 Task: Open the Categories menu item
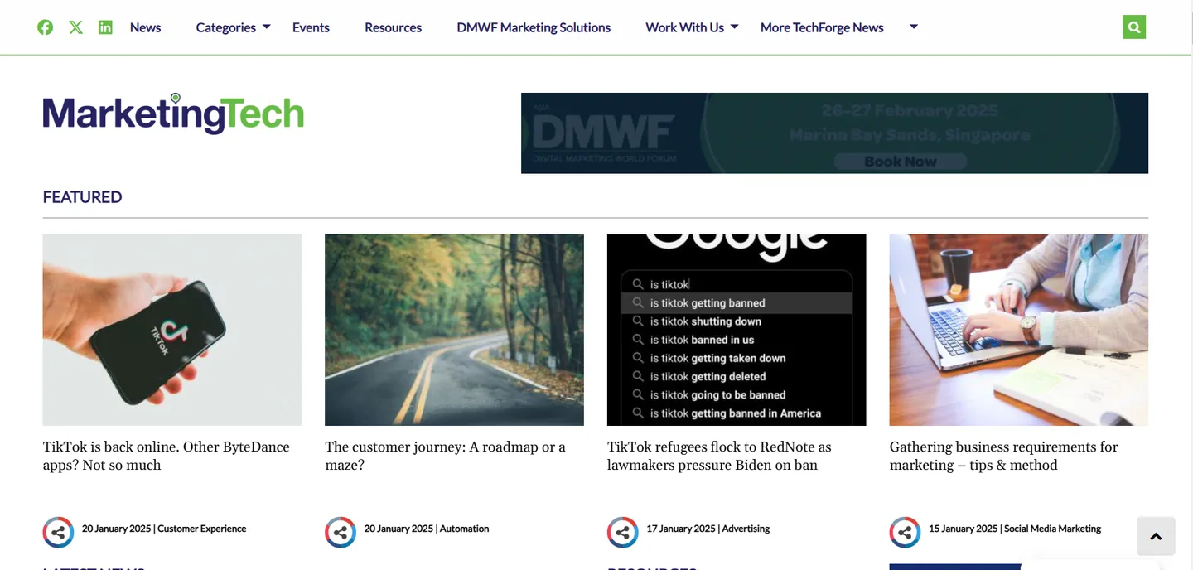(225, 27)
